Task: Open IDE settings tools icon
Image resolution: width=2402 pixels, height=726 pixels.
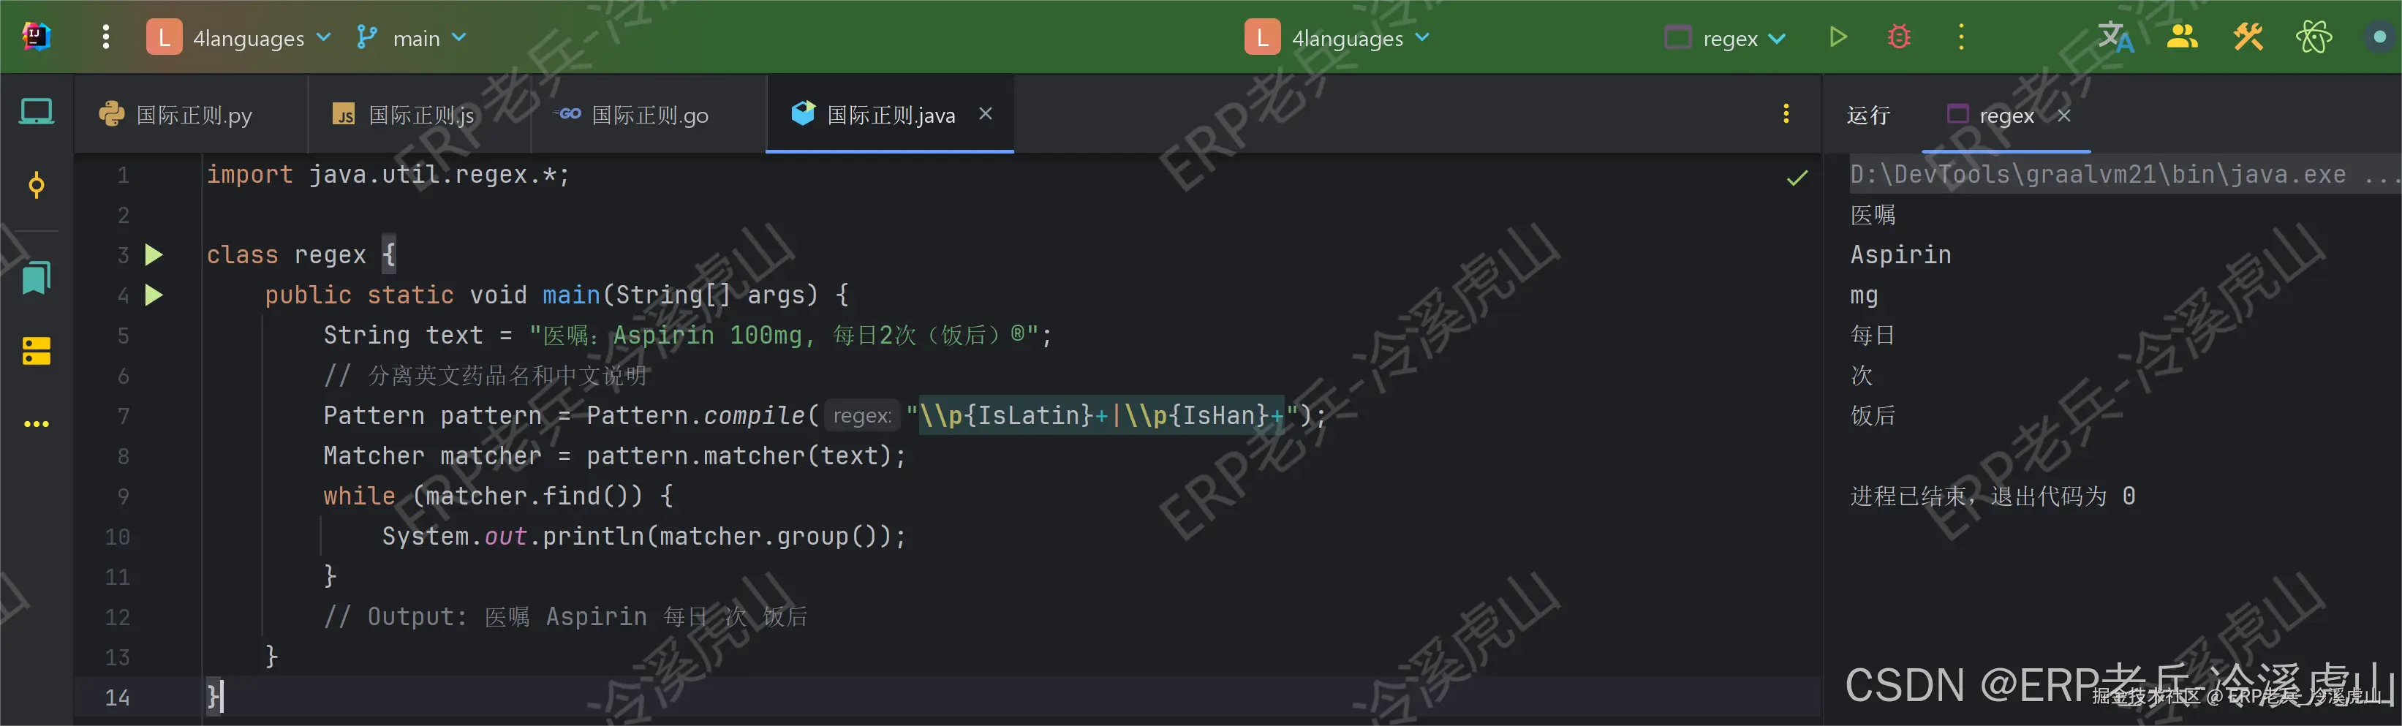Action: click(x=2248, y=37)
